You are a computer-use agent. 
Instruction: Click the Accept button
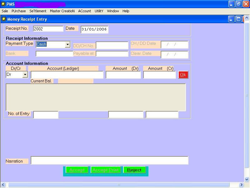pyautogui.click(x=77, y=170)
